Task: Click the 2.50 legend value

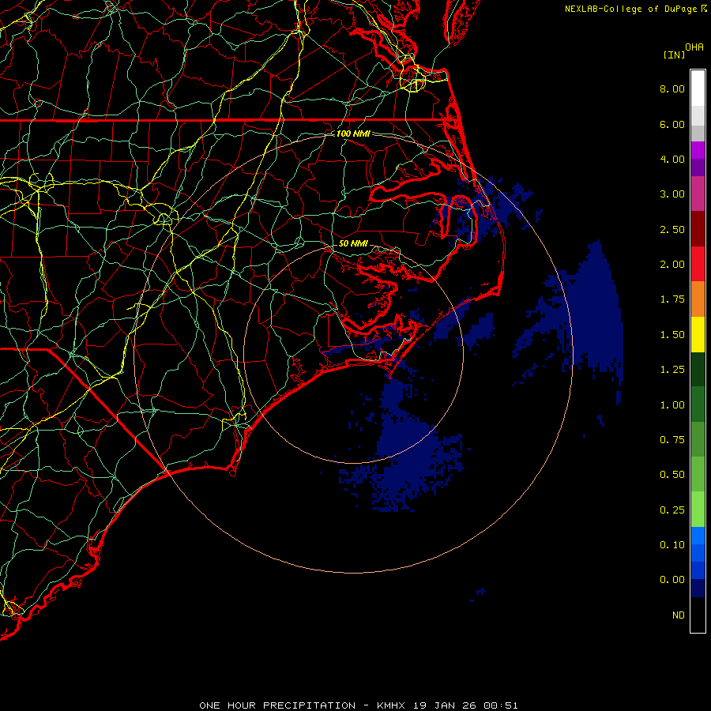Action: pyautogui.click(x=672, y=229)
